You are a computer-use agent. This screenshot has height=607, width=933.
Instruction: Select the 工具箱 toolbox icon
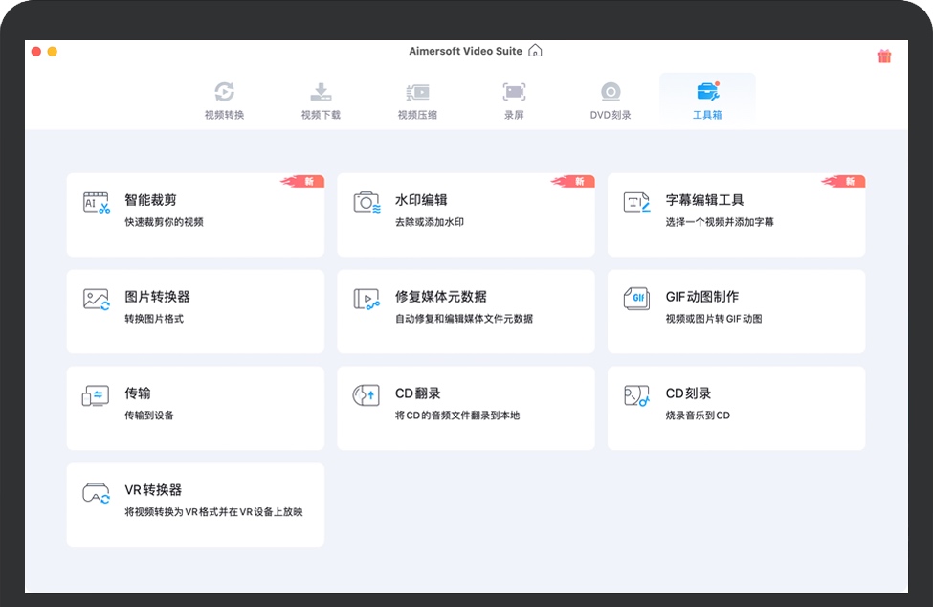[x=707, y=91]
